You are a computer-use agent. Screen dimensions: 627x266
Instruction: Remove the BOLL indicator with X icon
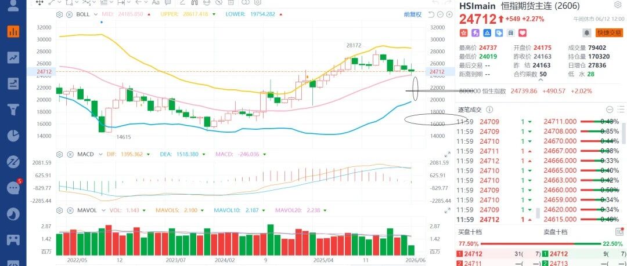[69, 14]
